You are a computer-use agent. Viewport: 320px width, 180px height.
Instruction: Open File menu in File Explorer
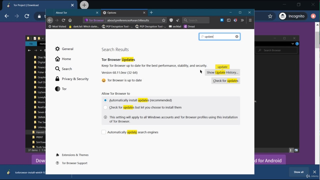pyautogui.click(x=31, y=44)
